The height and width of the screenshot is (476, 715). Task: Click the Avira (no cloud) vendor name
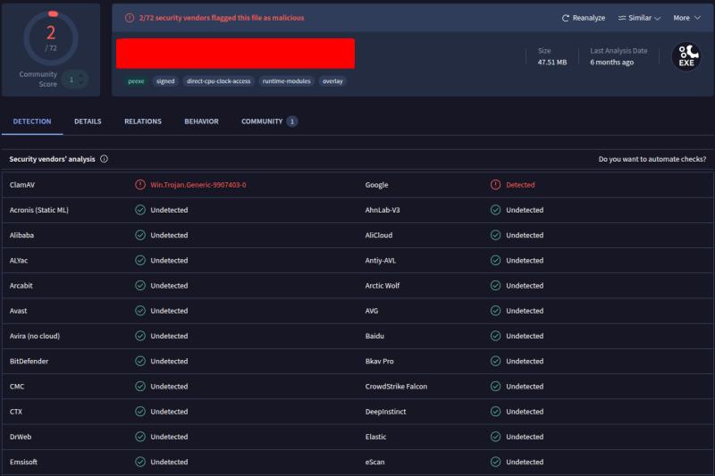pyautogui.click(x=35, y=336)
